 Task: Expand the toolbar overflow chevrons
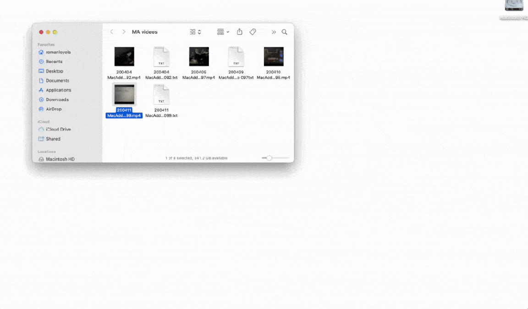click(274, 32)
